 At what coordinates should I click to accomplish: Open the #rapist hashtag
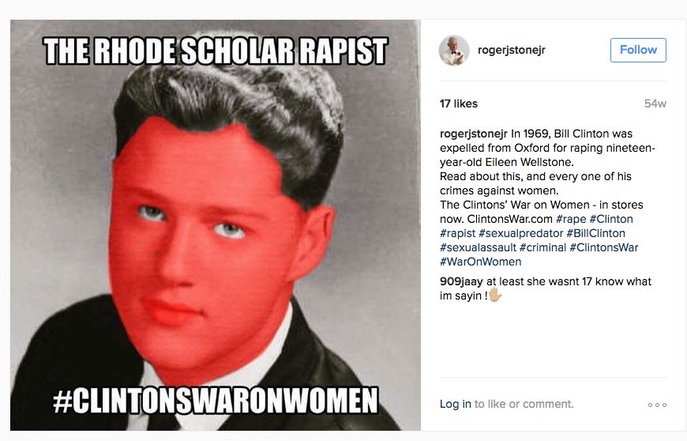point(457,233)
